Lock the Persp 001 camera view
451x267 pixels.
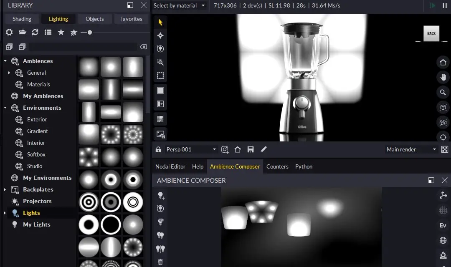pyautogui.click(x=158, y=149)
